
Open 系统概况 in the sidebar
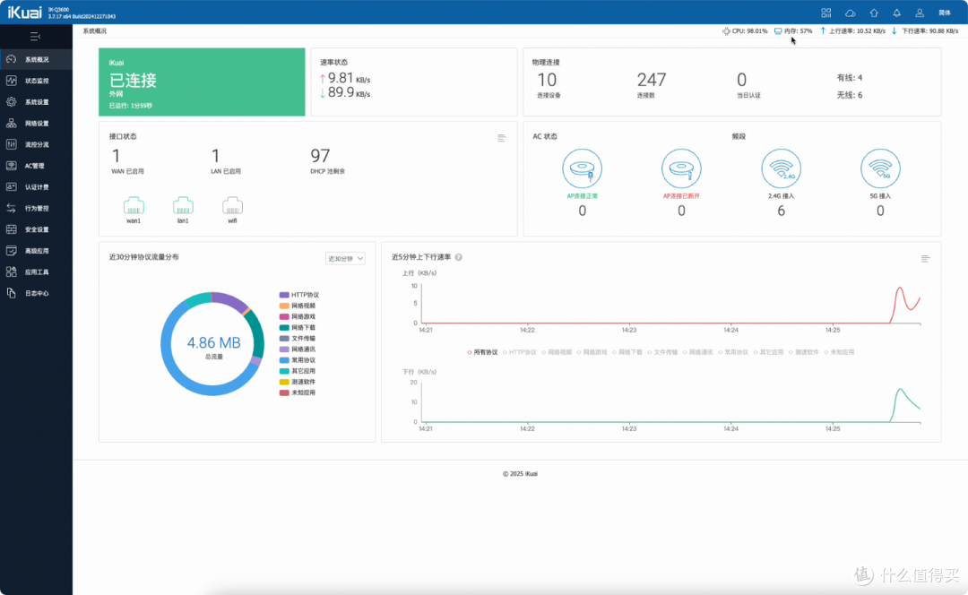coord(36,59)
